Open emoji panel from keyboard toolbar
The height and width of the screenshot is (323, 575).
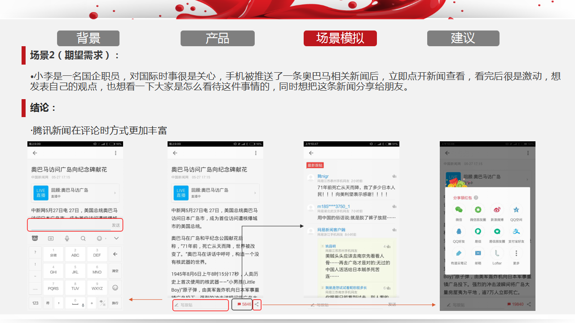point(100,238)
